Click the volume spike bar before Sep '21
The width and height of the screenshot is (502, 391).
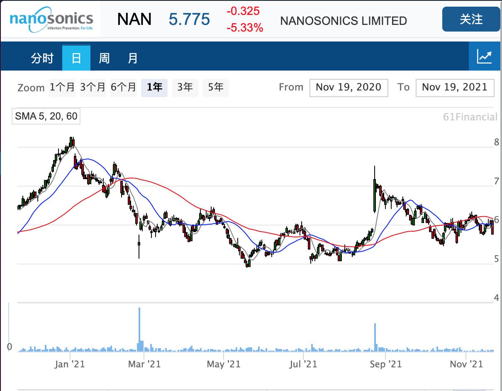click(375, 337)
